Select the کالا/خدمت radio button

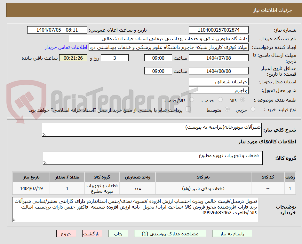[192, 100]
